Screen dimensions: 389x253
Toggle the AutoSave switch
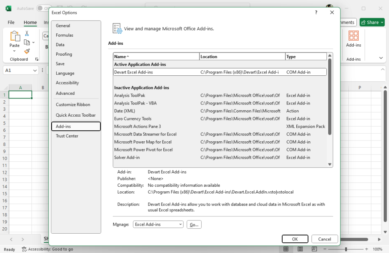coord(43,8)
